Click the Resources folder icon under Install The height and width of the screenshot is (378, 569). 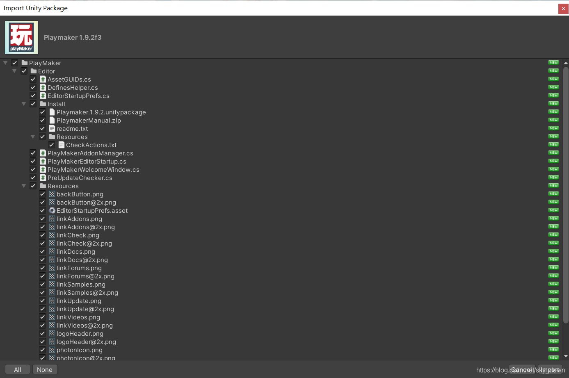tap(52, 137)
